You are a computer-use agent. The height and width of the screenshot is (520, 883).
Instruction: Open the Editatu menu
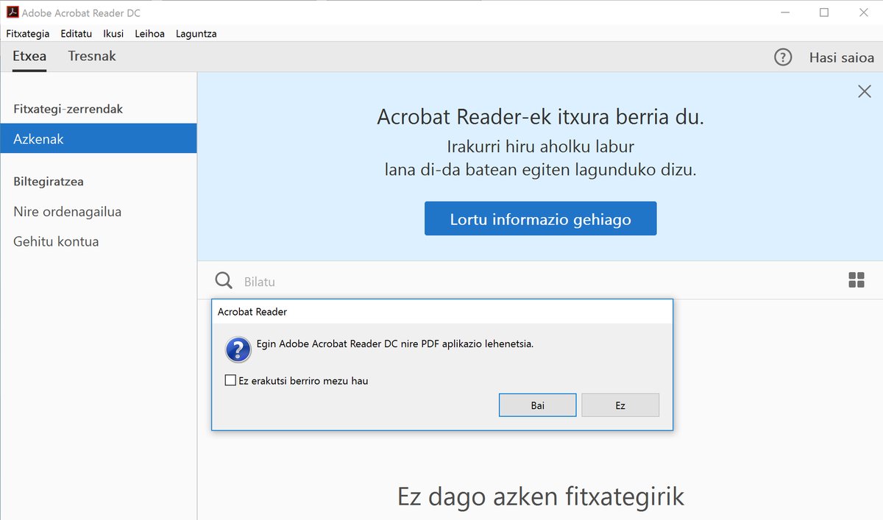(x=77, y=33)
